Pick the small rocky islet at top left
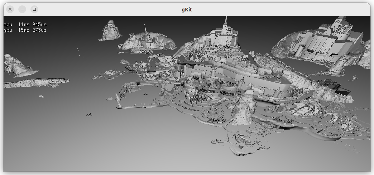Screen dimensions: 374x175 tap(111, 31)
